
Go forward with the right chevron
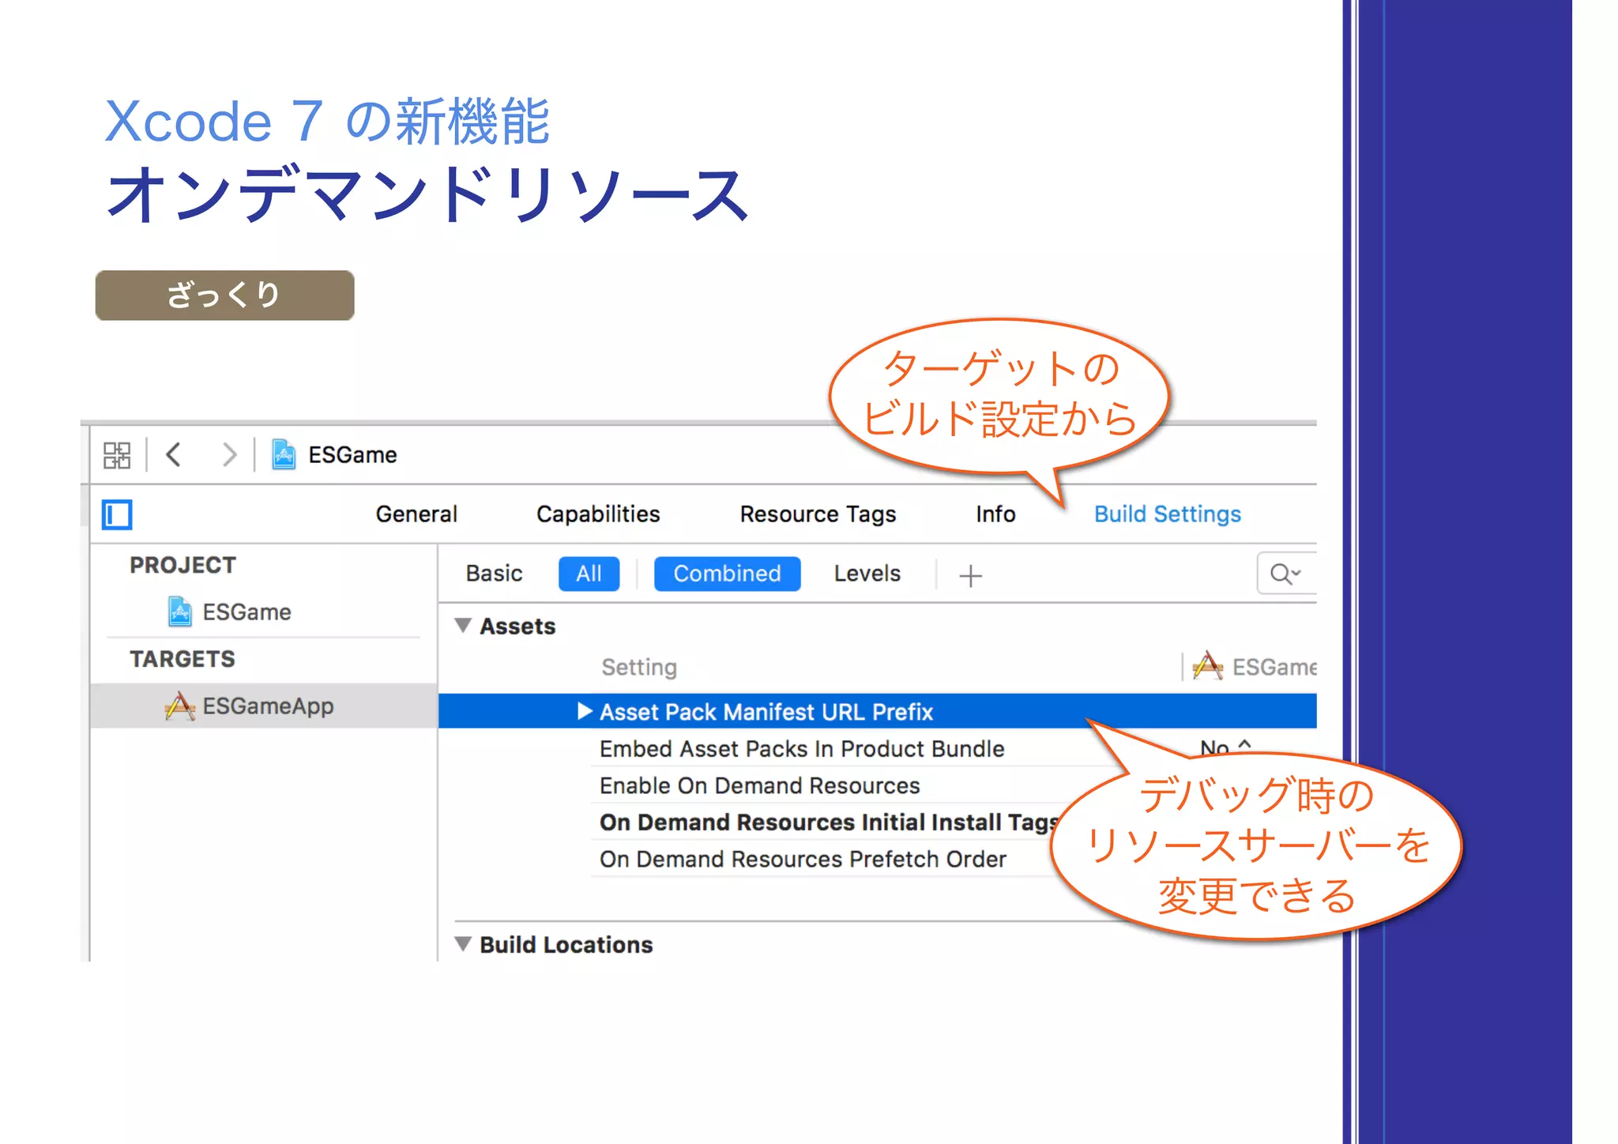(229, 454)
